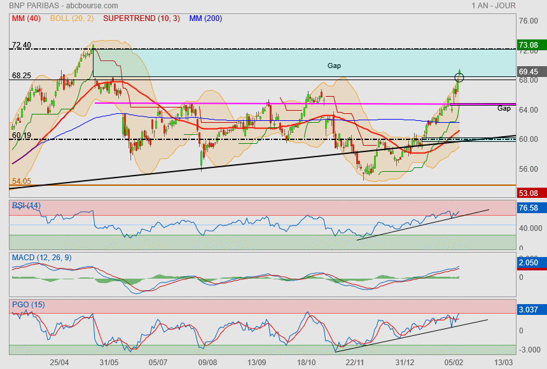Click the 56.00 price axis label

click(x=528, y=169)
